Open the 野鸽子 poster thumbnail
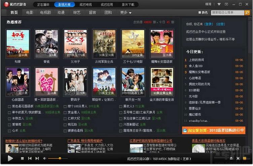 coord(75,82)
